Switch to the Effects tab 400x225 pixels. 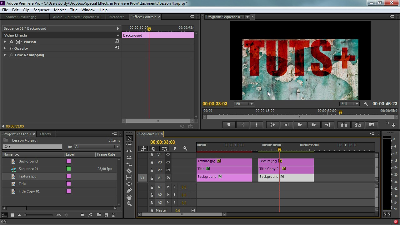coord(45,134)
